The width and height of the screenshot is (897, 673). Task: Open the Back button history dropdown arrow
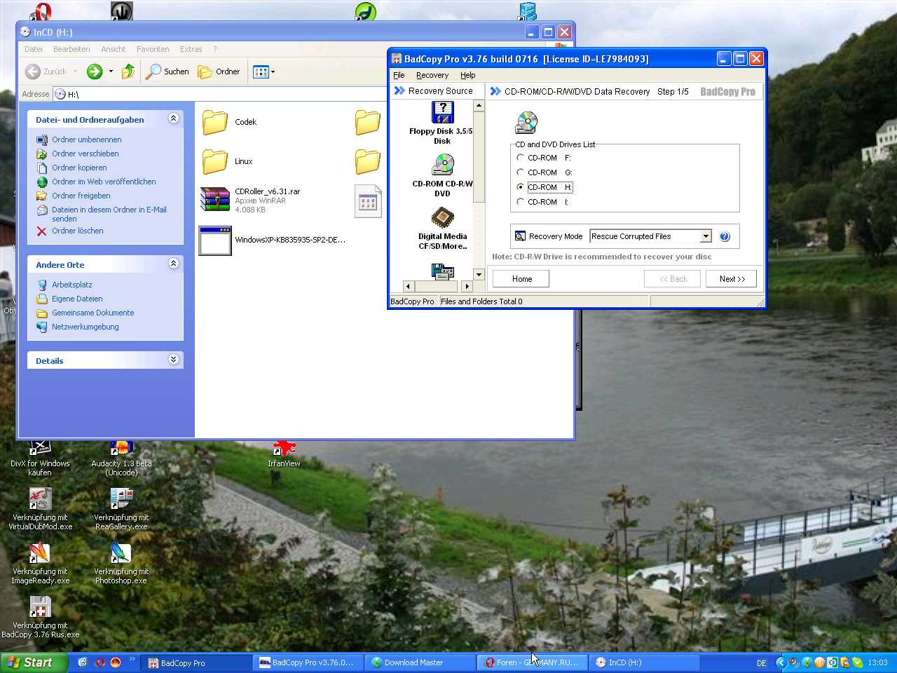click(x=75, y=72)
